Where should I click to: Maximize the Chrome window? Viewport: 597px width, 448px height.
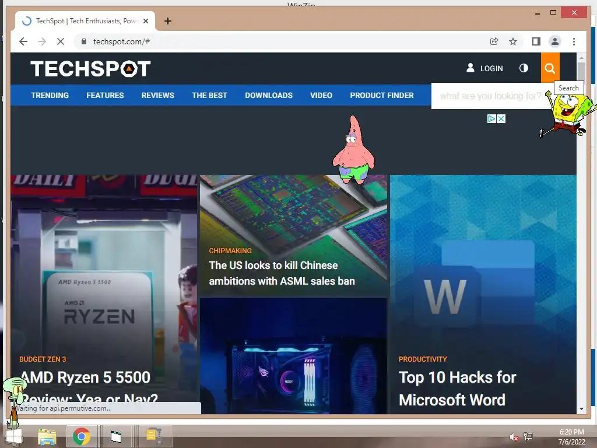[x=554, y=13]
